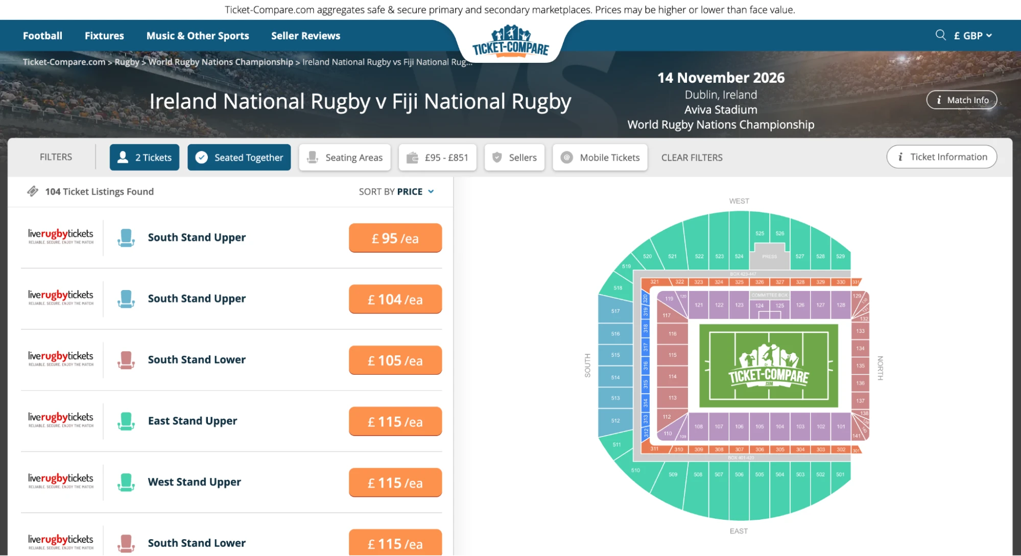Switch to the Seller Reviews section
The height and width of the screenshot is (556, 1021).
click(x=305, y=35)
